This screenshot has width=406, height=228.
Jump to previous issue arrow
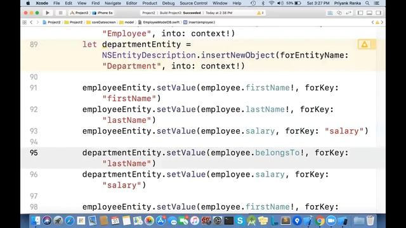point(372,22)
